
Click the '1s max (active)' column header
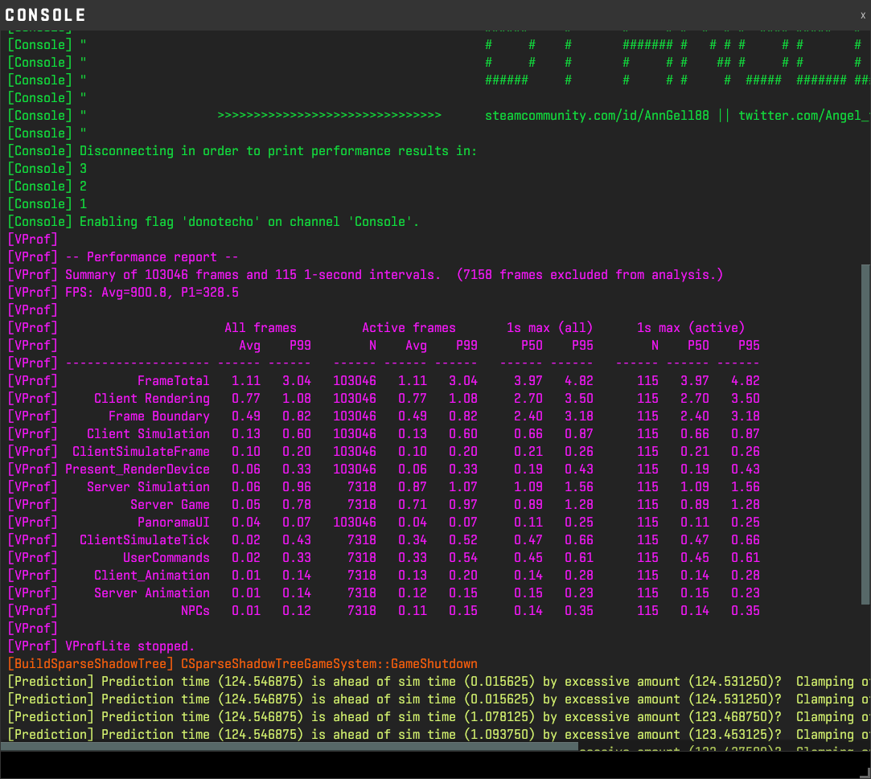pos(691,328)
